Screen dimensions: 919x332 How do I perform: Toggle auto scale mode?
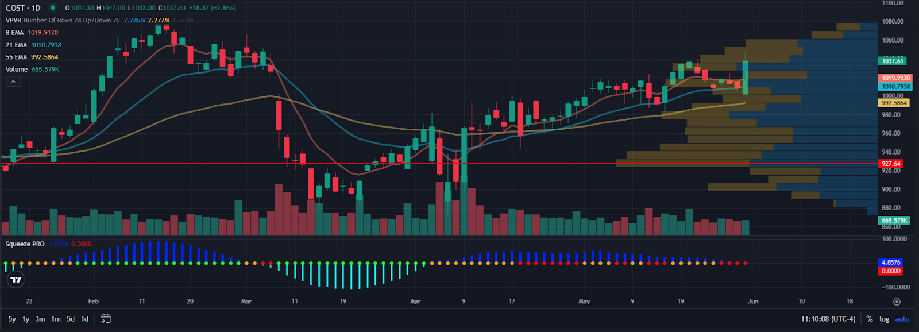click(x=902, y=319)
